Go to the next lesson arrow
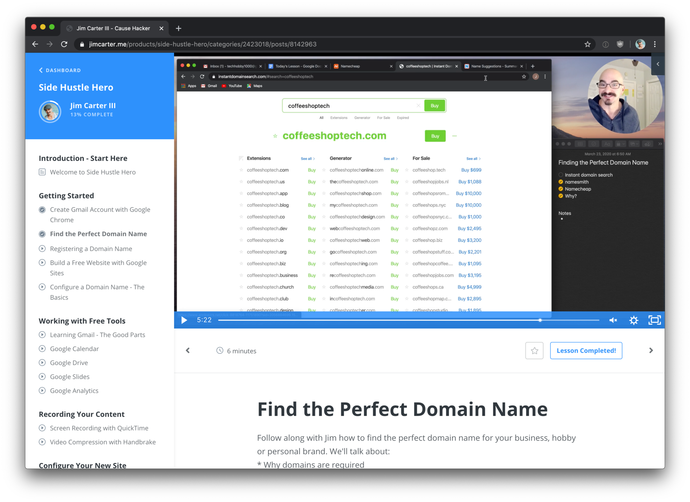The width and height of the screenshot is (690, 502). [651, 350]
